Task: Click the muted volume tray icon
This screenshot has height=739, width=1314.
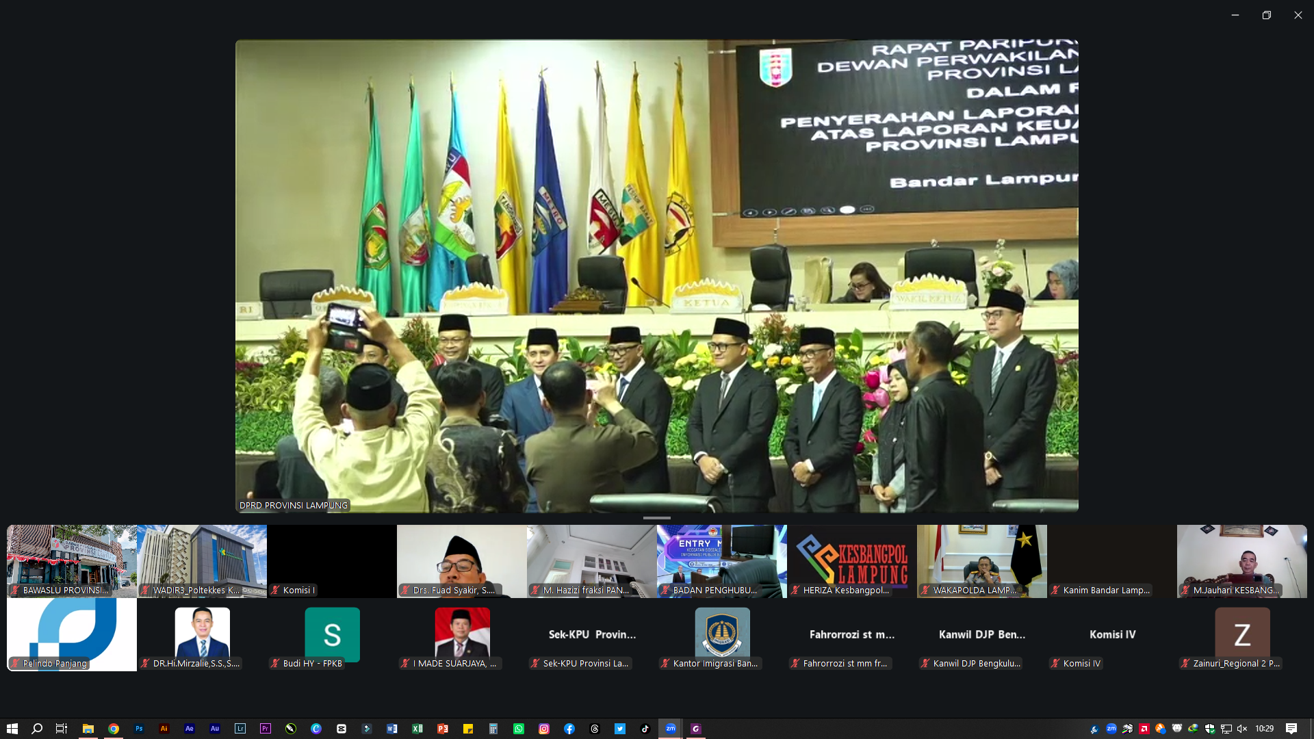Action: [1243, 729]
